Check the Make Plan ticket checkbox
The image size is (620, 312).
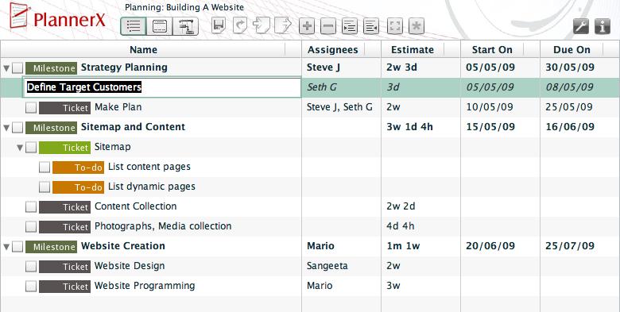coord(31,107)
